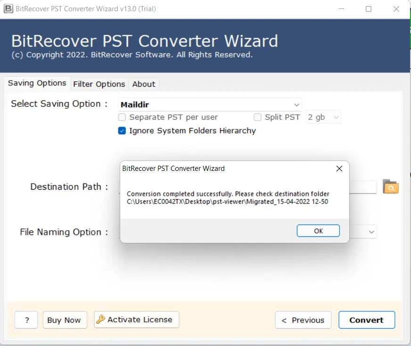Click the key icon on Activate License

[100, 319]
